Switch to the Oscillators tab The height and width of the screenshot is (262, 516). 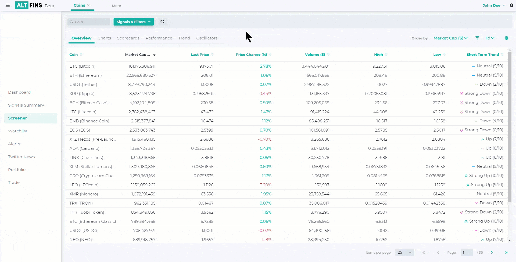(x=207, y=38)
